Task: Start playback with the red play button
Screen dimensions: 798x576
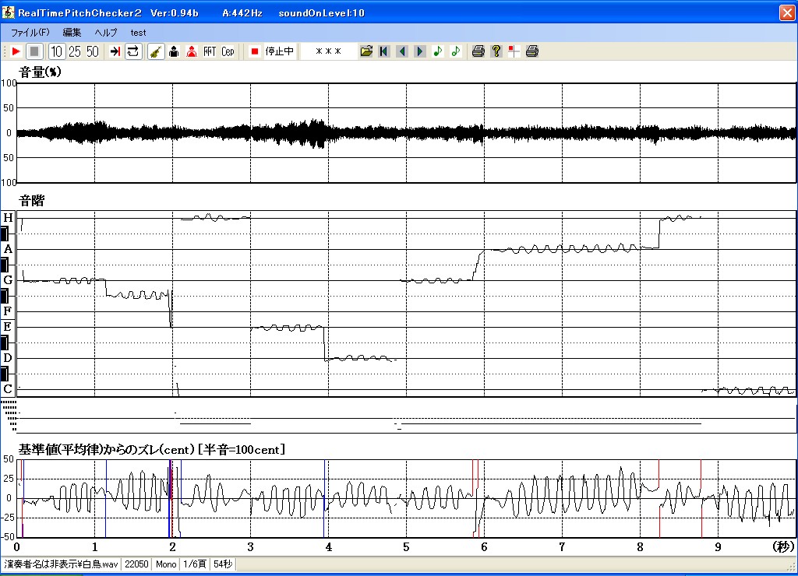Action: pyautogui.click(x=16, y=51)
